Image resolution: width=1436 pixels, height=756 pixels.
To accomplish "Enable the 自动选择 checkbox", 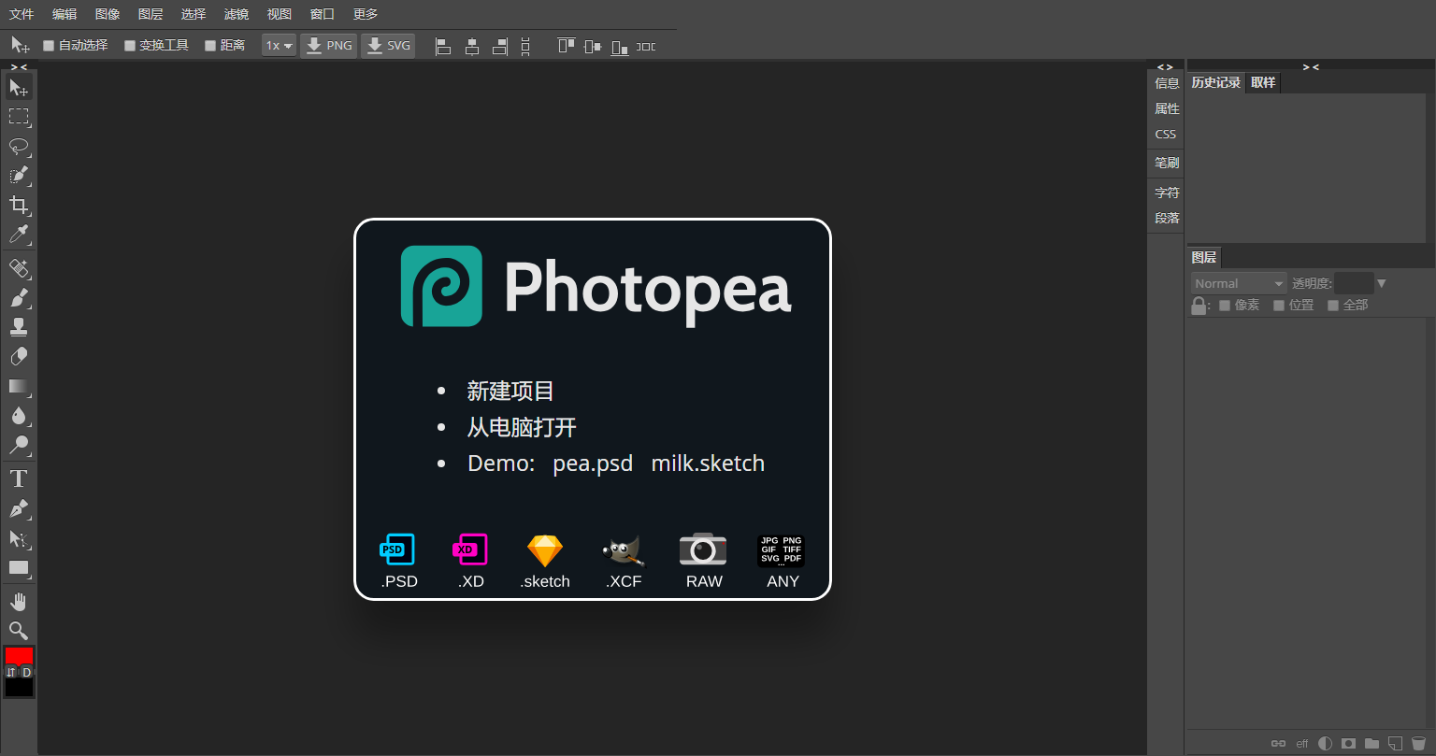I will point(49,46).
